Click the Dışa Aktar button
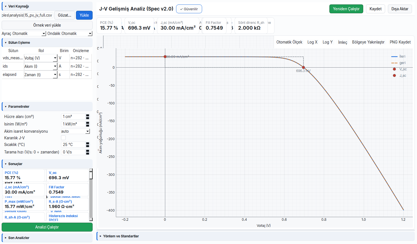 400,9
